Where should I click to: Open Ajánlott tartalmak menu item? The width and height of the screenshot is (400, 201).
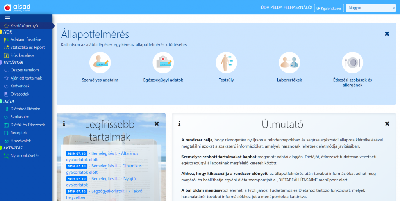(26, 78)
